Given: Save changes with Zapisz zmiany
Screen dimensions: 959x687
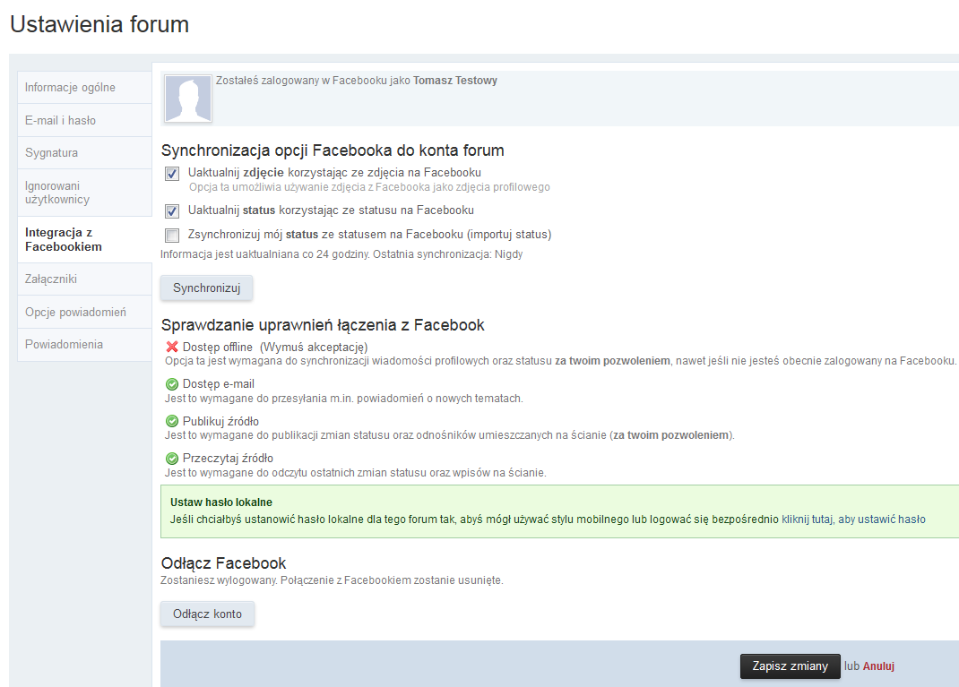Looking at the screenshot, I should tap(790, 666).
